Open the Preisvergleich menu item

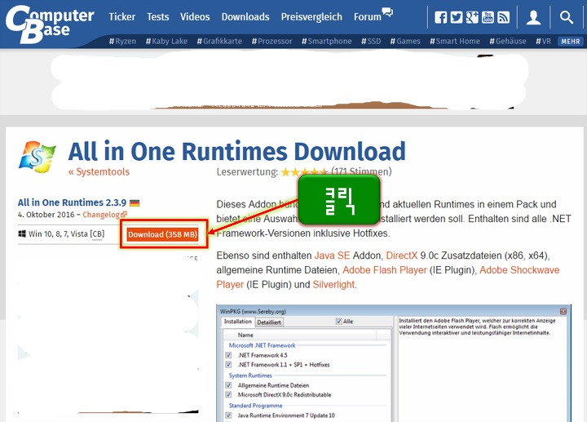tap(311, 17)
